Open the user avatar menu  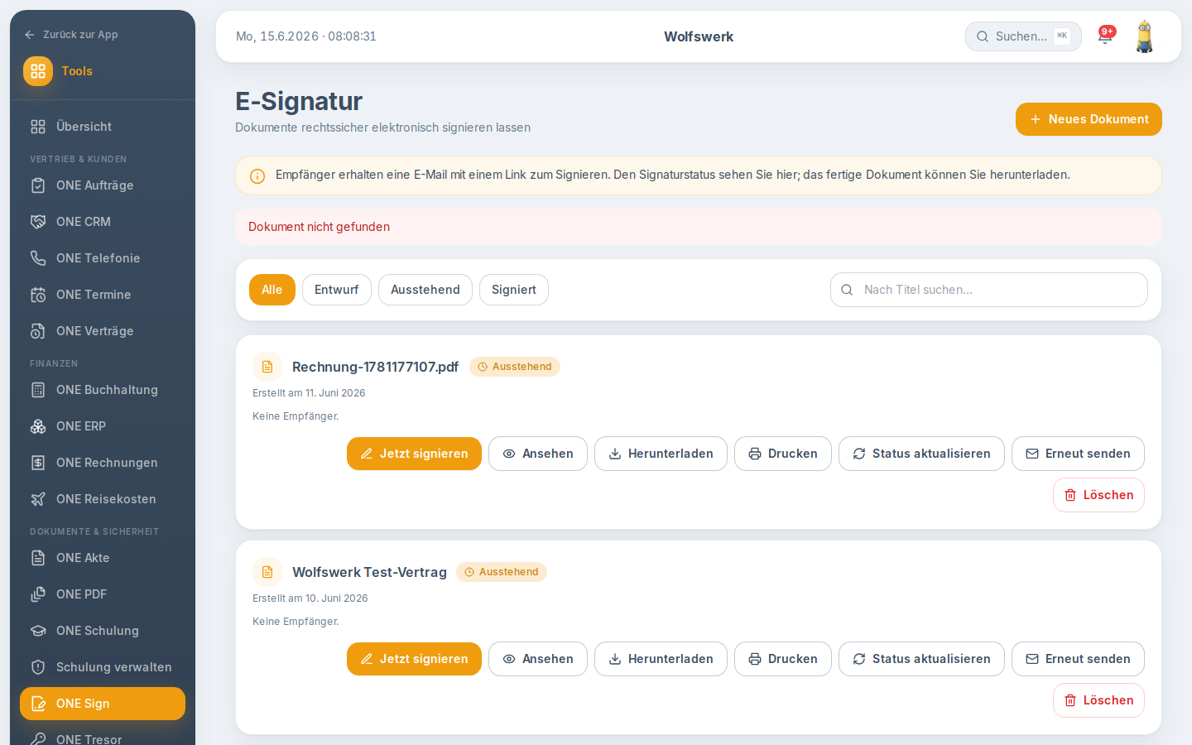[1145, 36]
